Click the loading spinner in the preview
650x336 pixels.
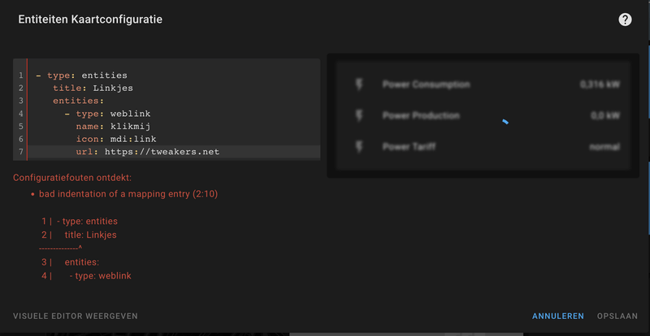(x=505, y=122)
